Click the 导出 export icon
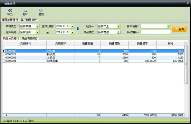191x124 pixels. click(10, 10)
